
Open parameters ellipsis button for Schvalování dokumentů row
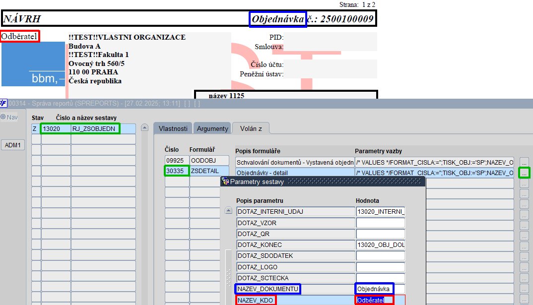point(524,162)
